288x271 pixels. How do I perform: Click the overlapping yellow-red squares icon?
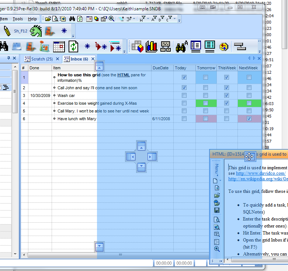pyautogui.click(x=96, y=19)
